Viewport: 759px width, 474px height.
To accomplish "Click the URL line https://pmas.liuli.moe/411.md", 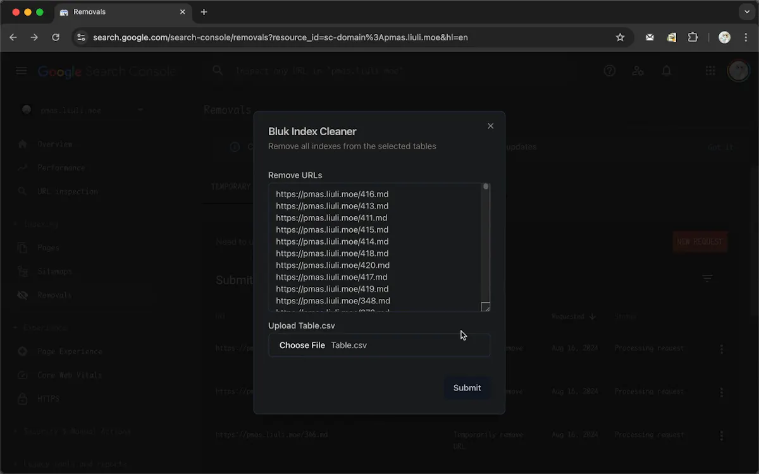I will pyautogui.click(x=331, y=218).
